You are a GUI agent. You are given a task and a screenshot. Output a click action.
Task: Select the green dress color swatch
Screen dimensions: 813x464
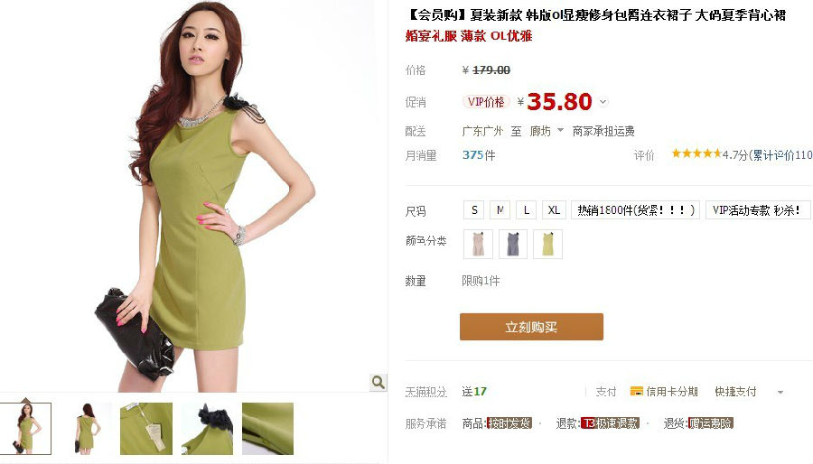[x=547, y=244]
